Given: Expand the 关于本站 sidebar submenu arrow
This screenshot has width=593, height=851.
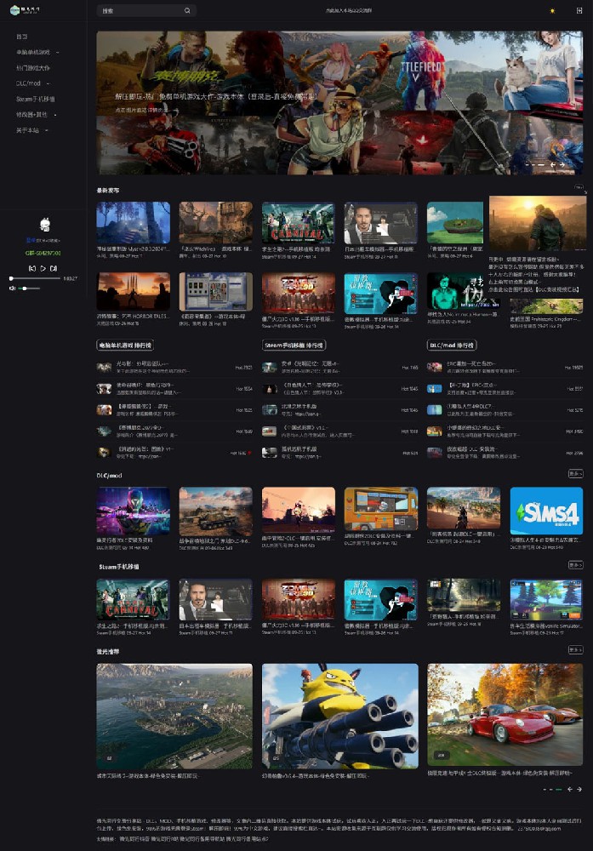Looking at the screenshot, I should click(46, 131).
